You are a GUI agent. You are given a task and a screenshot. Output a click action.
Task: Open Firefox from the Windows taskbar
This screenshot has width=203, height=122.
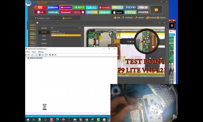click(63, 120)
